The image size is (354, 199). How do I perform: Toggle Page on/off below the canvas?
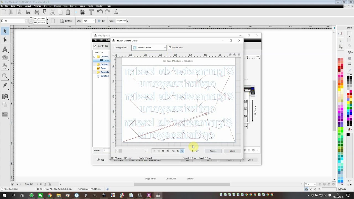(x=151, y=179)
